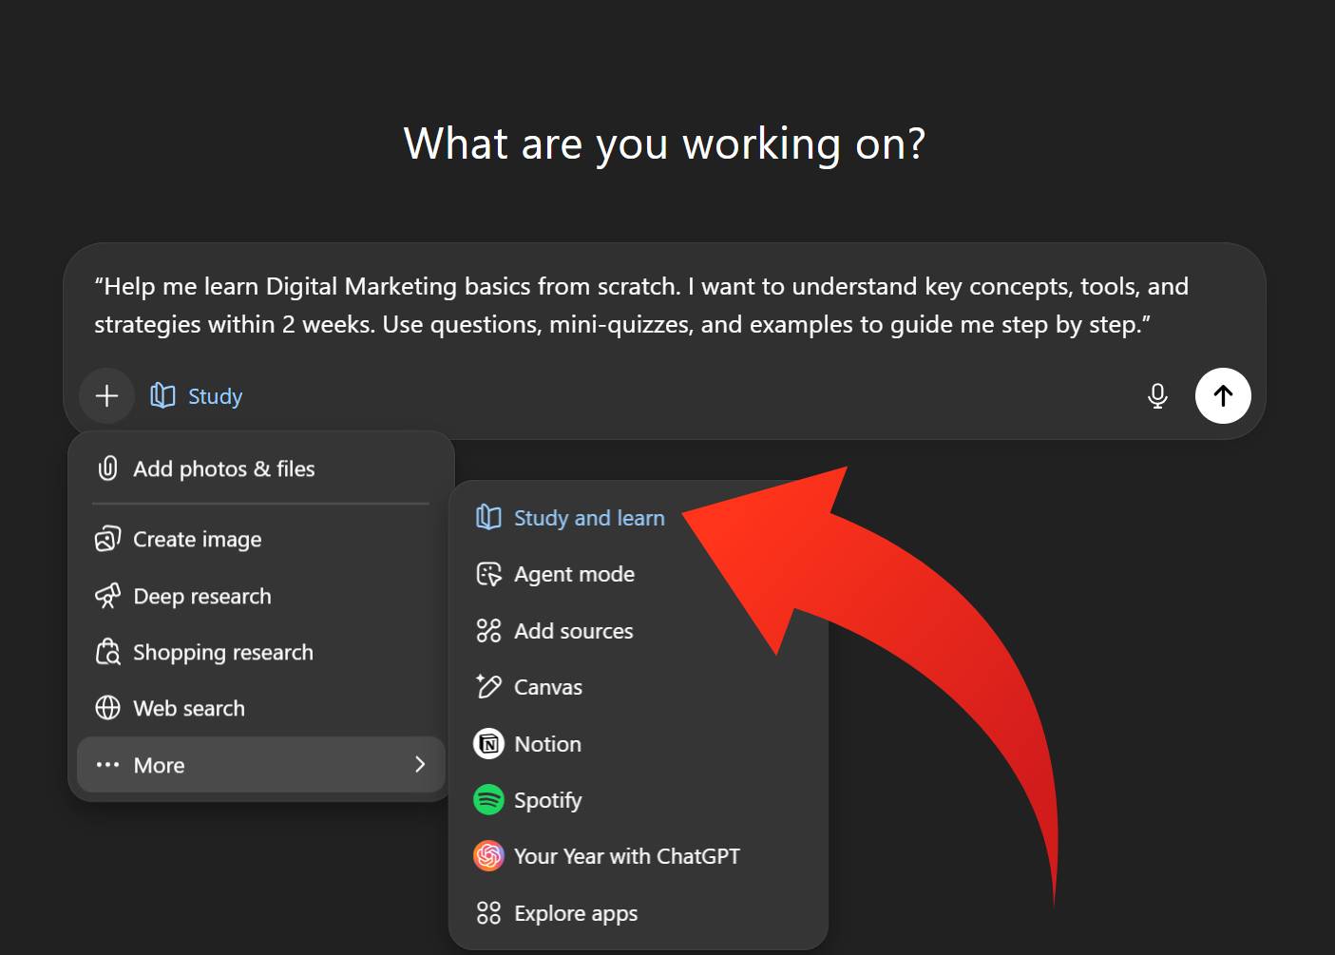Select Shopping research option
This screenshot has width=1335, height=955.
[222, 653]
